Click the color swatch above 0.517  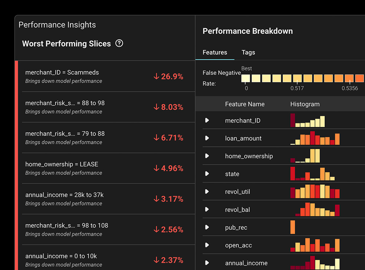(x=297, y=78)
